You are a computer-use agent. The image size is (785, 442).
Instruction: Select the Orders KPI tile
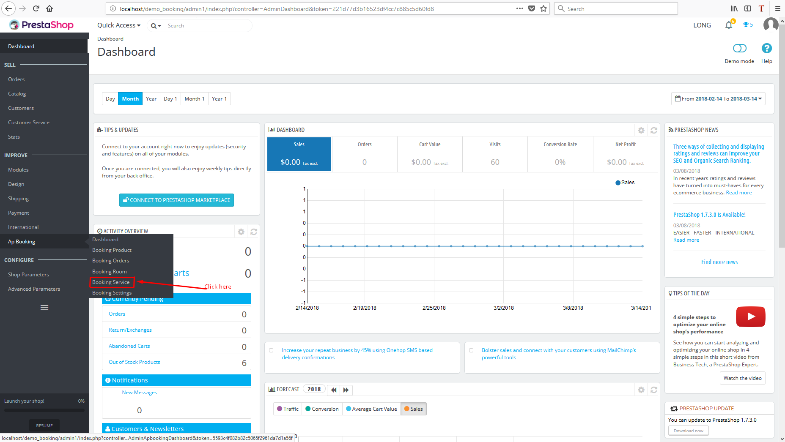(364, 154)
